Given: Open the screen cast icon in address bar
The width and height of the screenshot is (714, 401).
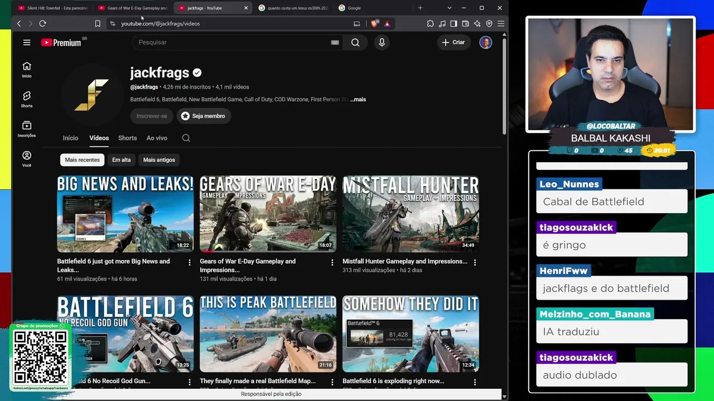Looking at the screenshot, I should pos(357,23).
